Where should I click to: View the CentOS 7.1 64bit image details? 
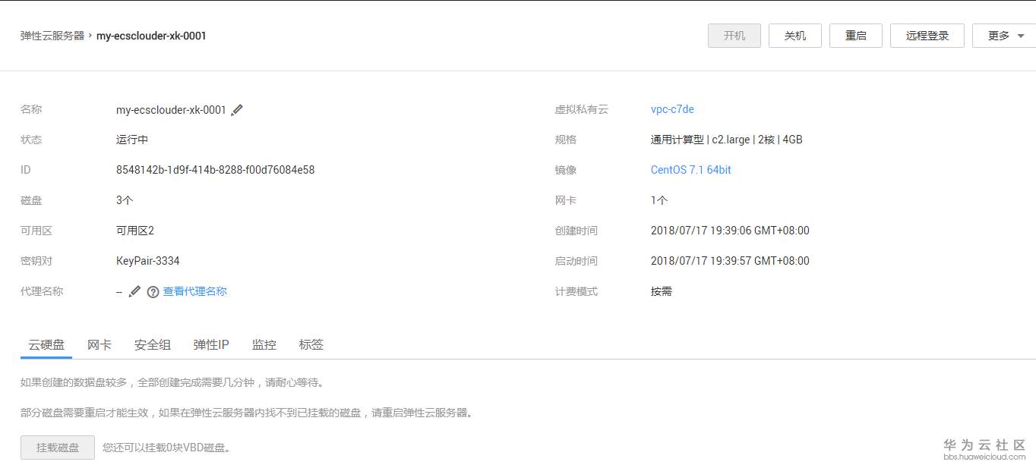[x=690, y=170]
